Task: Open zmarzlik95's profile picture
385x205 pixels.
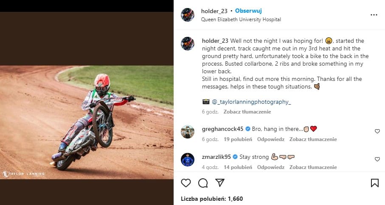Action: (188, 160)
